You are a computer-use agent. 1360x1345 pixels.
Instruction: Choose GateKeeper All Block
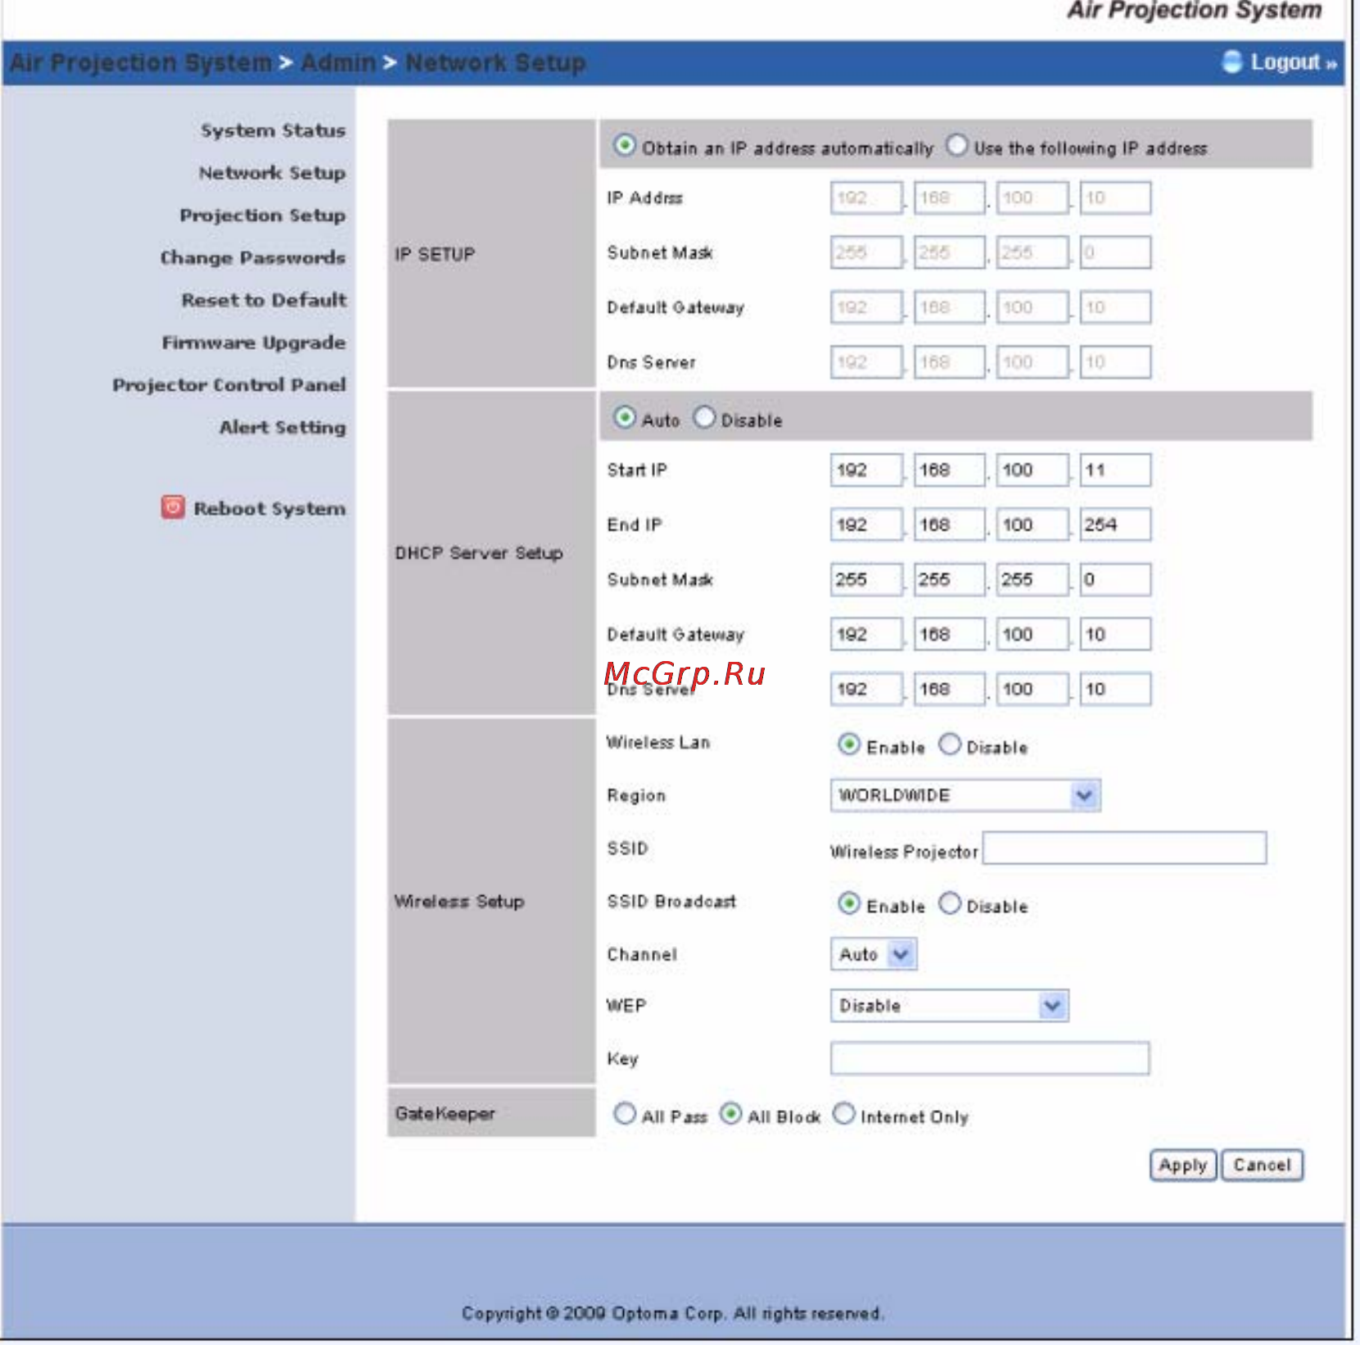click(x=730, y=1114)
